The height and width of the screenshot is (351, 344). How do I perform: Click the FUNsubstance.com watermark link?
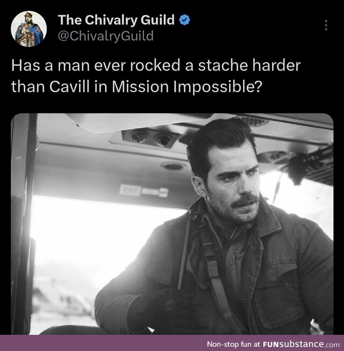tap(301, 344)
